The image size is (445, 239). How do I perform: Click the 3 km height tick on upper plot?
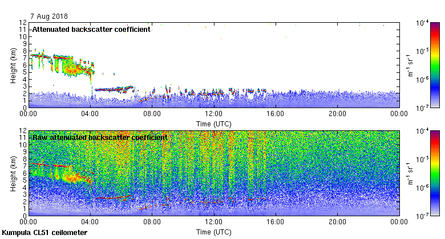pyautogui.click(x=25, y=86)
